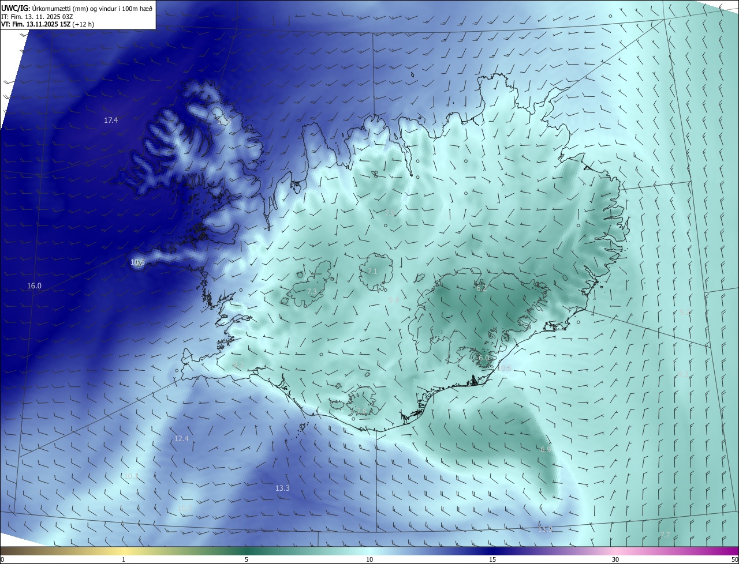Click the 0 tick on the color scale
This screenshot has width=739, height=564.
click(x=2, y=559)
